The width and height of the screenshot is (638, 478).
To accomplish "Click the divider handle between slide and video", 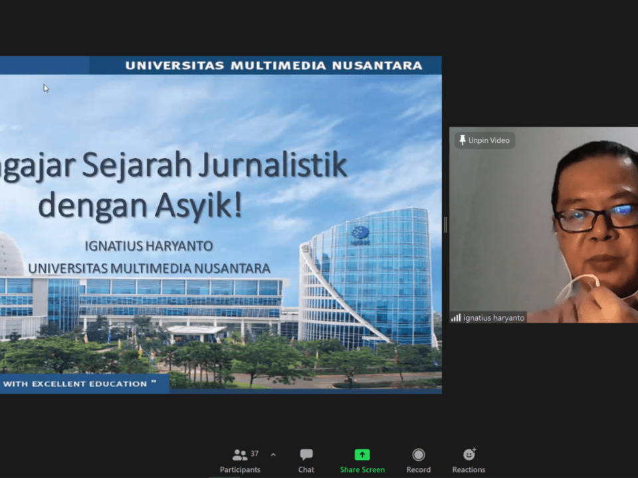I will tap(445, 225).
